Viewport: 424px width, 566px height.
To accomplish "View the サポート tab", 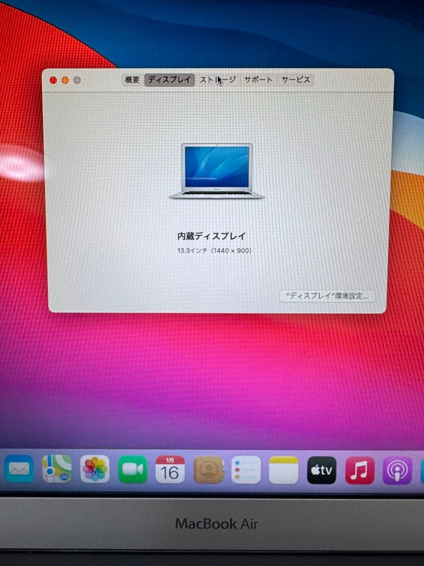I will pyautogui.click(x=258, y=80).
